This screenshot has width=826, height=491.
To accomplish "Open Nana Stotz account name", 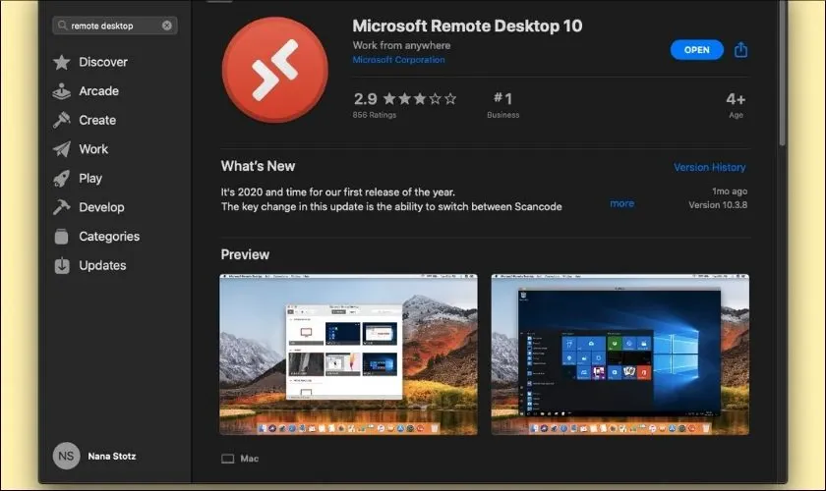I will tap(112, 457).
